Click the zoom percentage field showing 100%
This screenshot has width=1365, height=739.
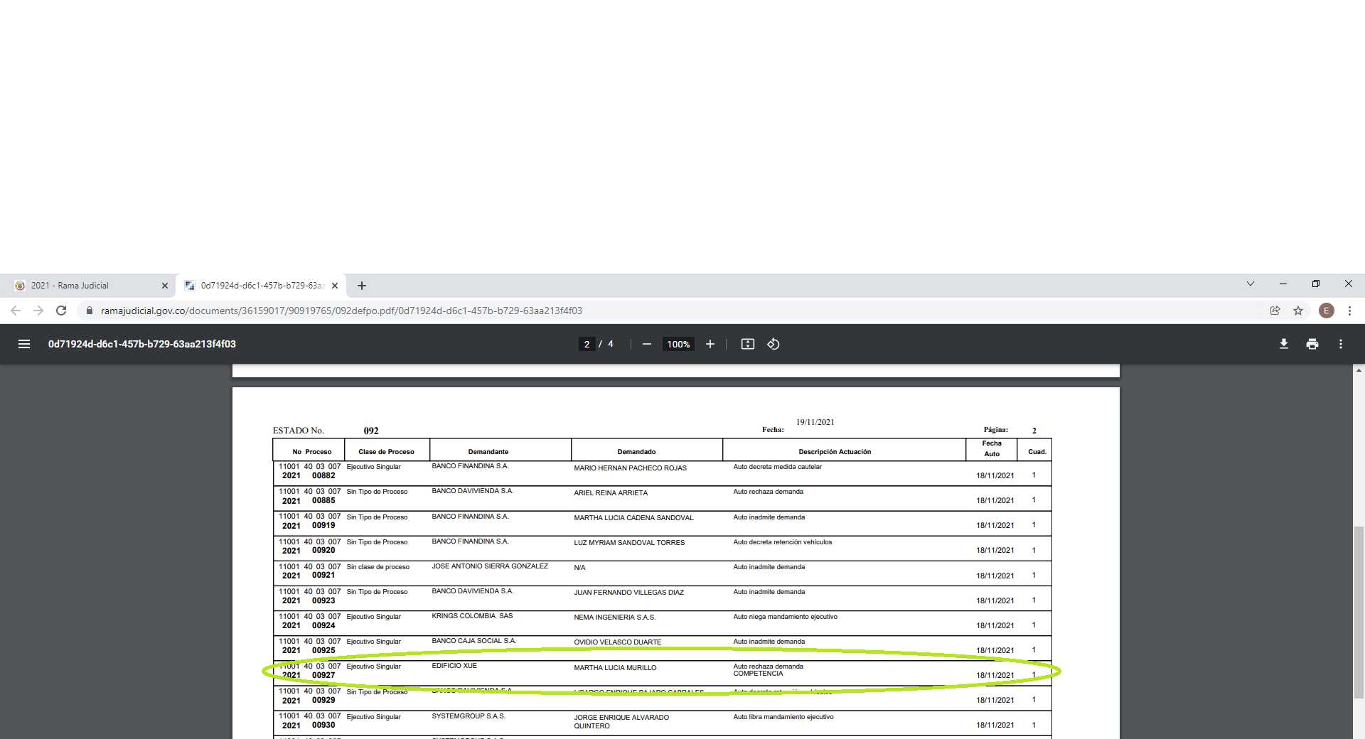tap(678, 344)
